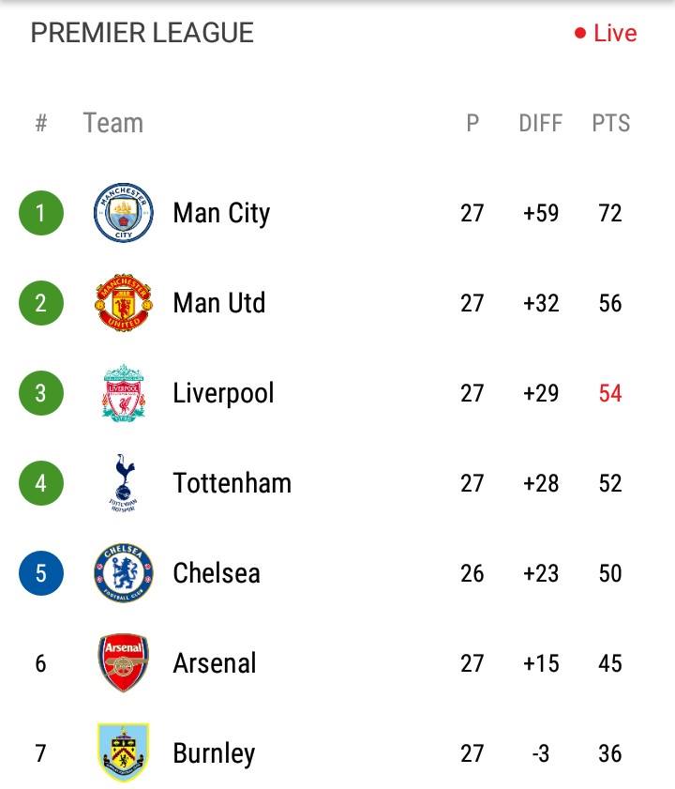Tap the Manchester United club crest
675x789 pixels.
(124, 302)
